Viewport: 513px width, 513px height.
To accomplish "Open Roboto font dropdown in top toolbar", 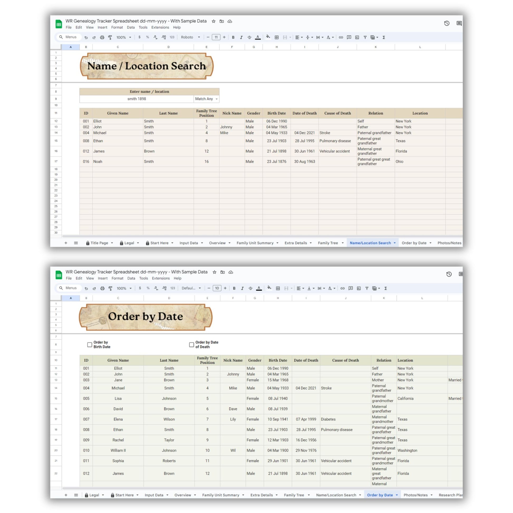I will pyautogui.click(x=190, y=37).
